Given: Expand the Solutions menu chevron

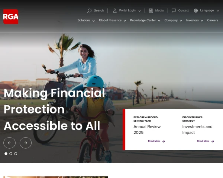Looking at the screenshot, I should point(93,21).
